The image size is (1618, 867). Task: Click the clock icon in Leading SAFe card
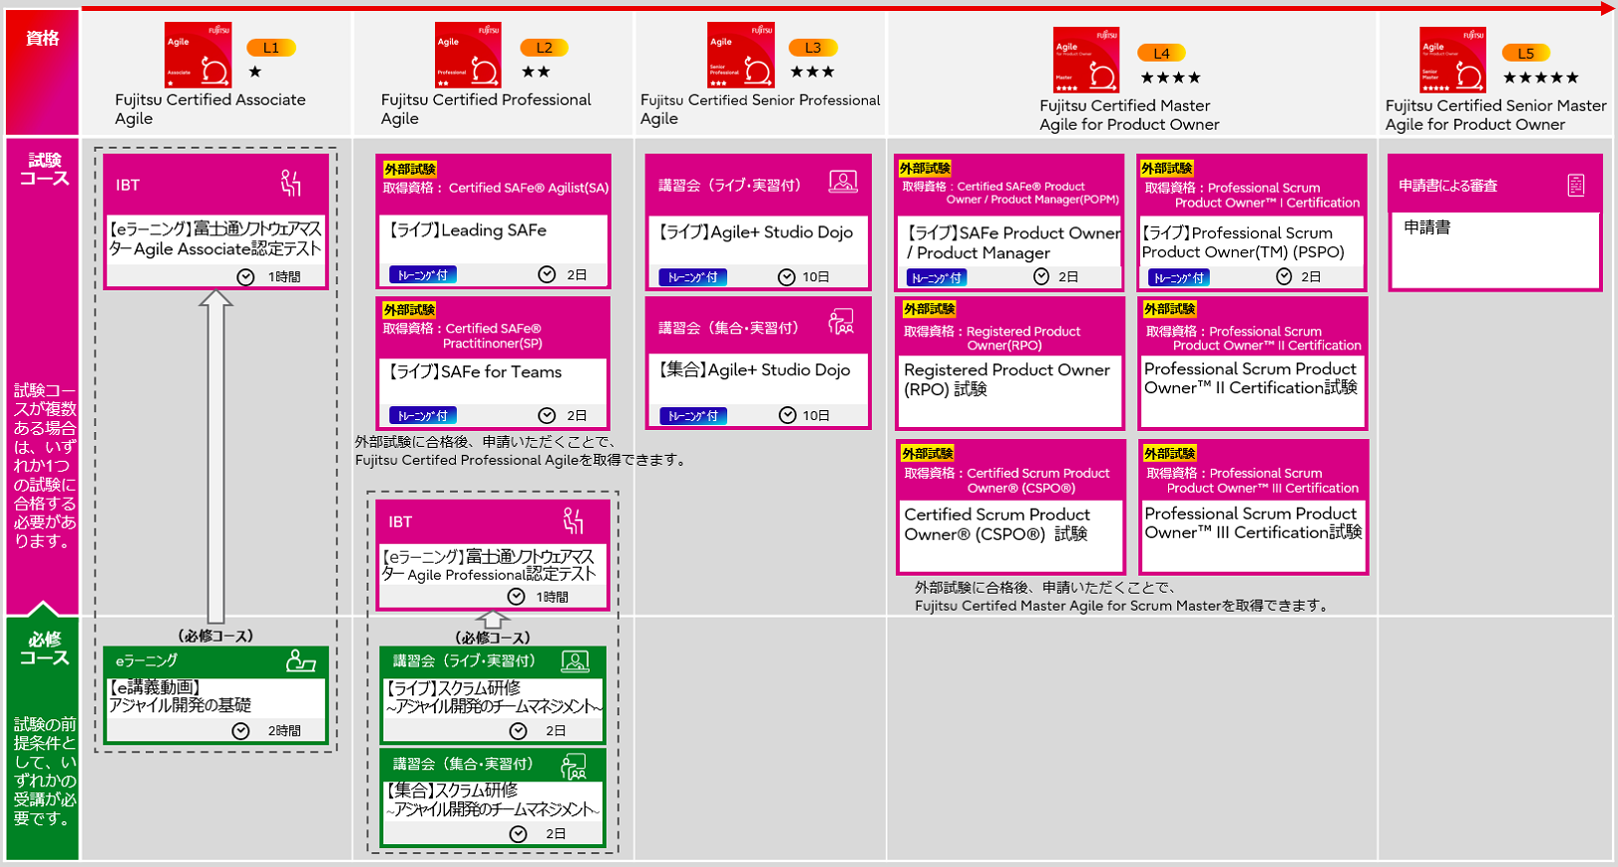547,274
